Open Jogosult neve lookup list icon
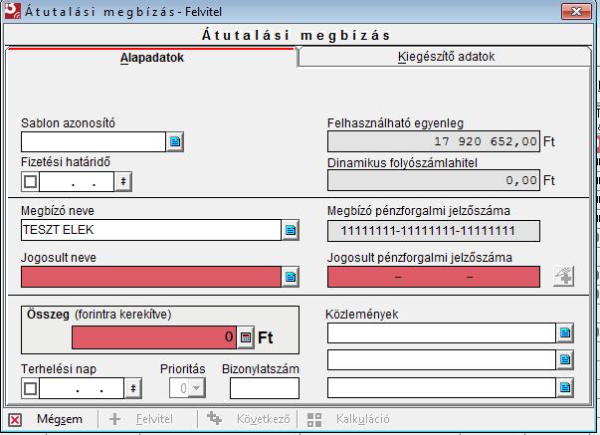600x435 pixels. point(291,277)
